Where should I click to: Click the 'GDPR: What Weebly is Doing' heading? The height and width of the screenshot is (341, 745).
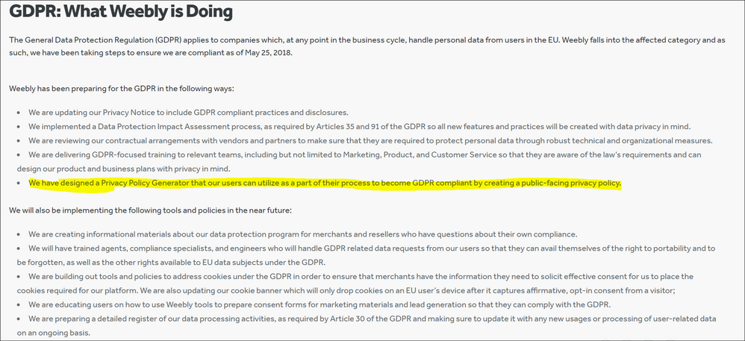point(121,13)
